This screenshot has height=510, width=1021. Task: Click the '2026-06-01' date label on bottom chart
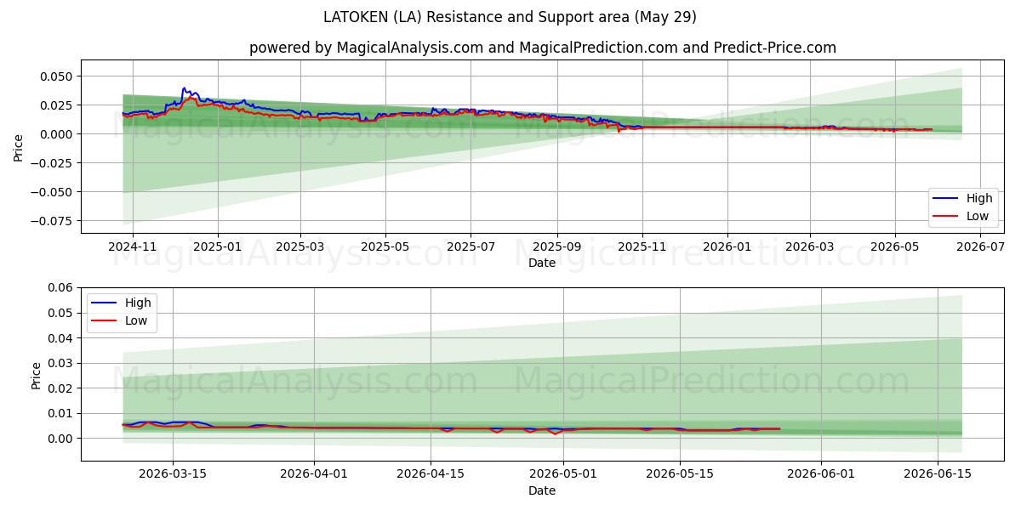tap(821, 474)
